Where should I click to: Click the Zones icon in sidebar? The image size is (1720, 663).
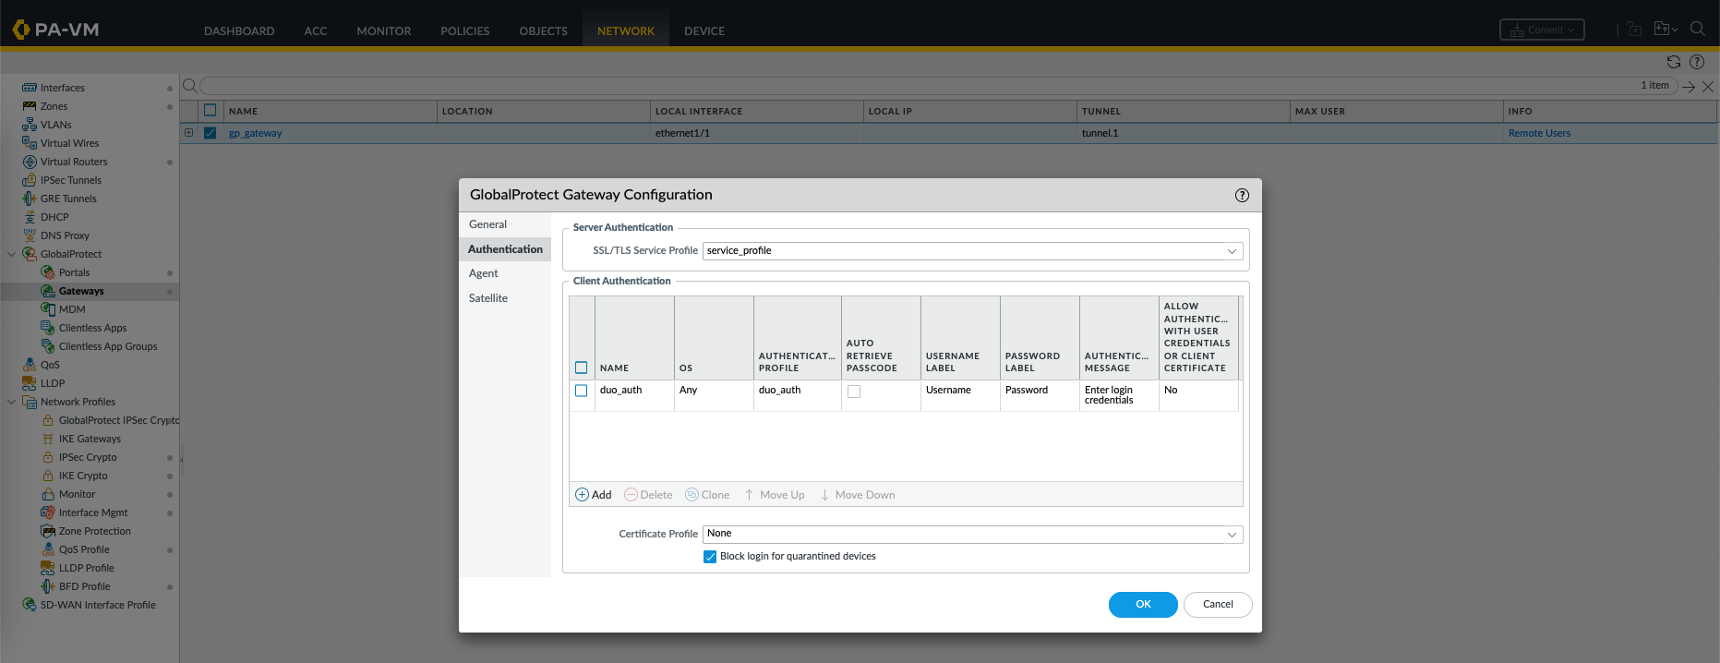30,106
